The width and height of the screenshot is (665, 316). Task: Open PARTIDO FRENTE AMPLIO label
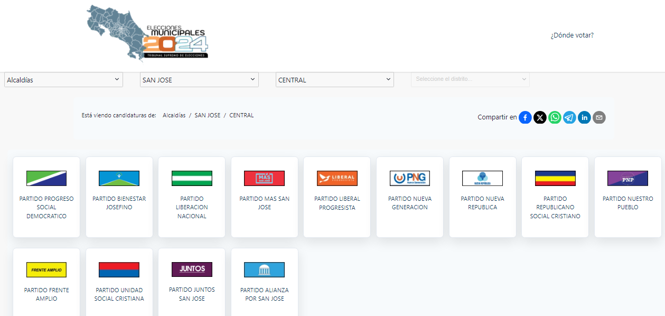click(46, 294)
